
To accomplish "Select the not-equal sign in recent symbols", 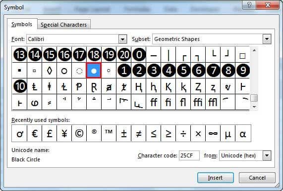I will 139,133.
